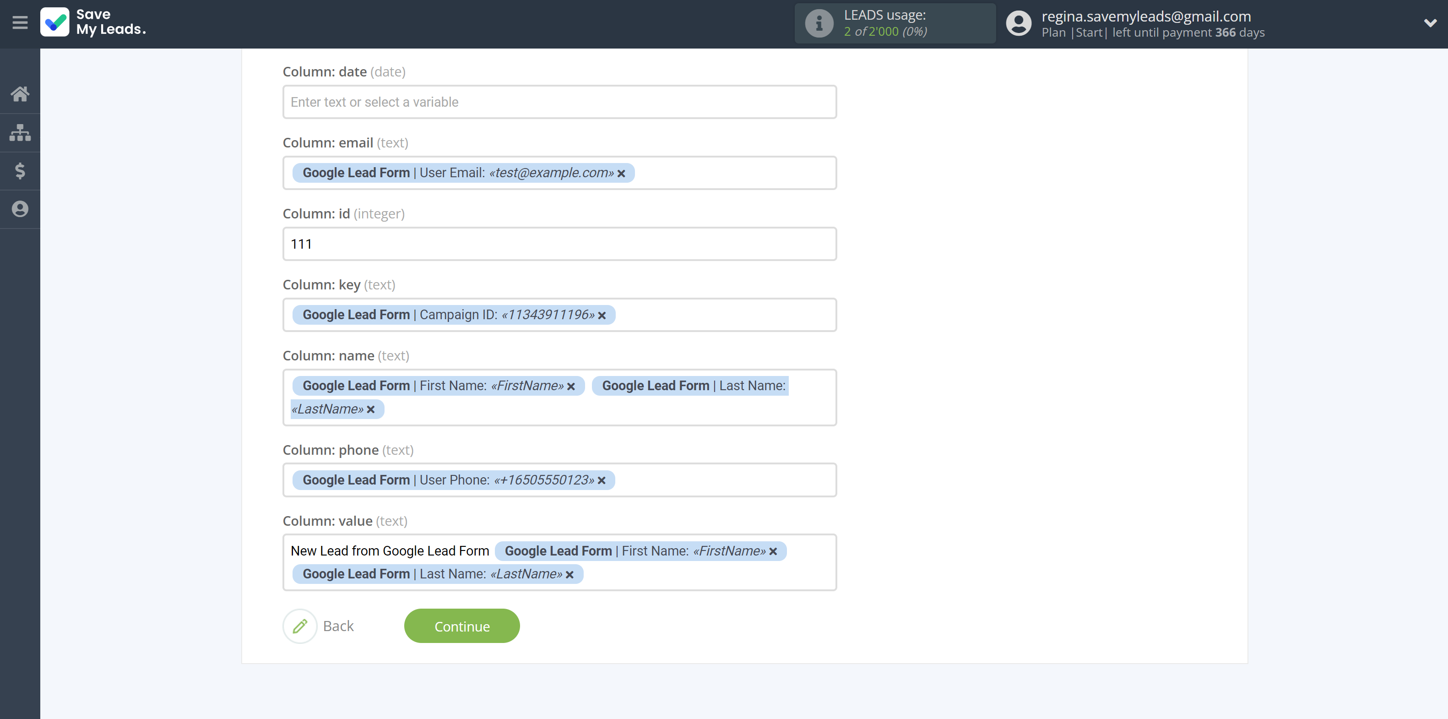
Task: Remove the Campaign ID variable tag
Action: [602, 316]
